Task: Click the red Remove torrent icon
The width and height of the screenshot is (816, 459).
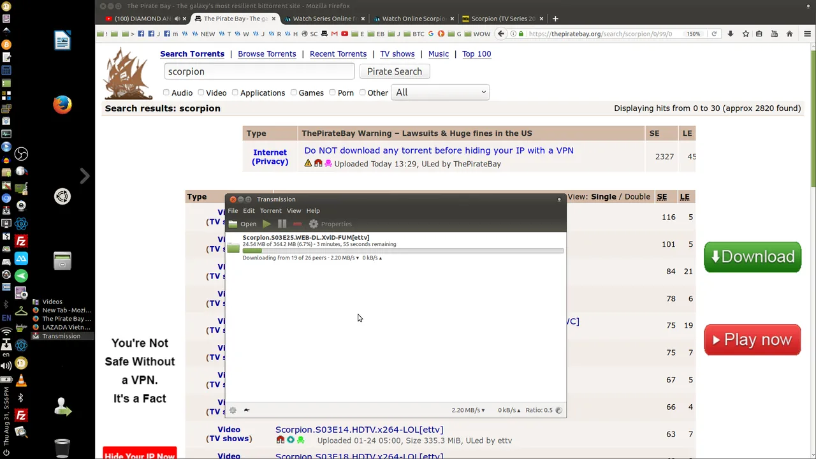Action: click(297, 224)
